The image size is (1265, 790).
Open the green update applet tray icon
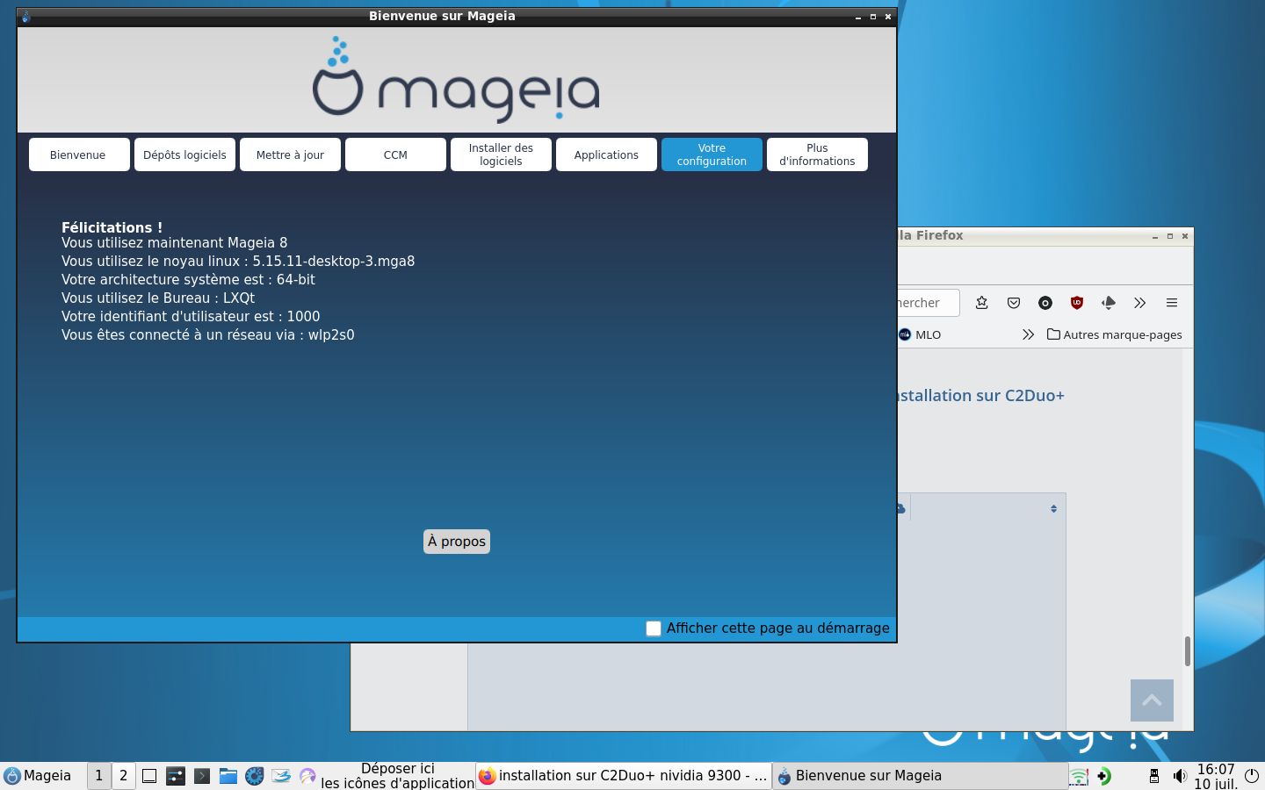point(1103,776)
